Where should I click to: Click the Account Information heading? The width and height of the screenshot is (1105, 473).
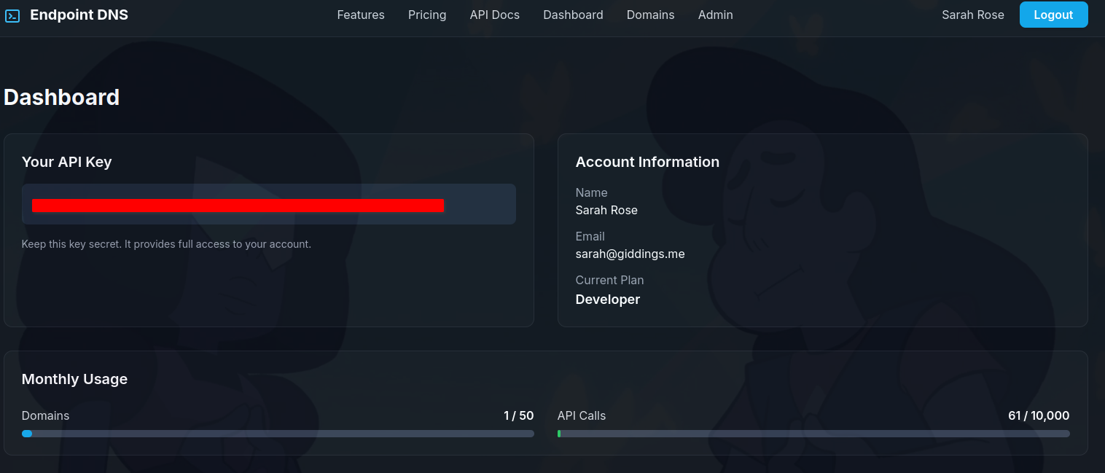pos(647,162)
